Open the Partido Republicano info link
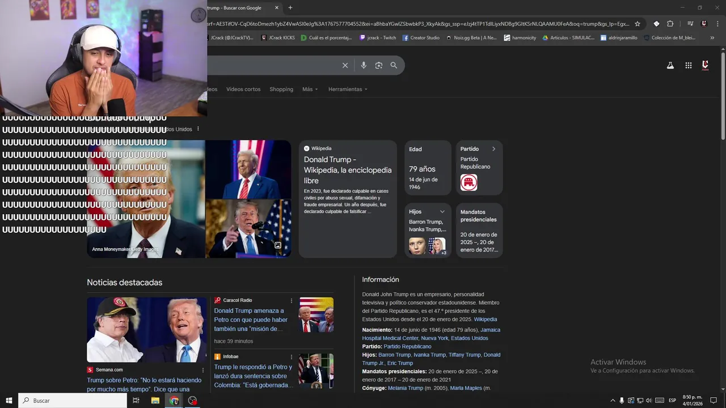This screenshot has width=726, height=408. tap(407, 346)
